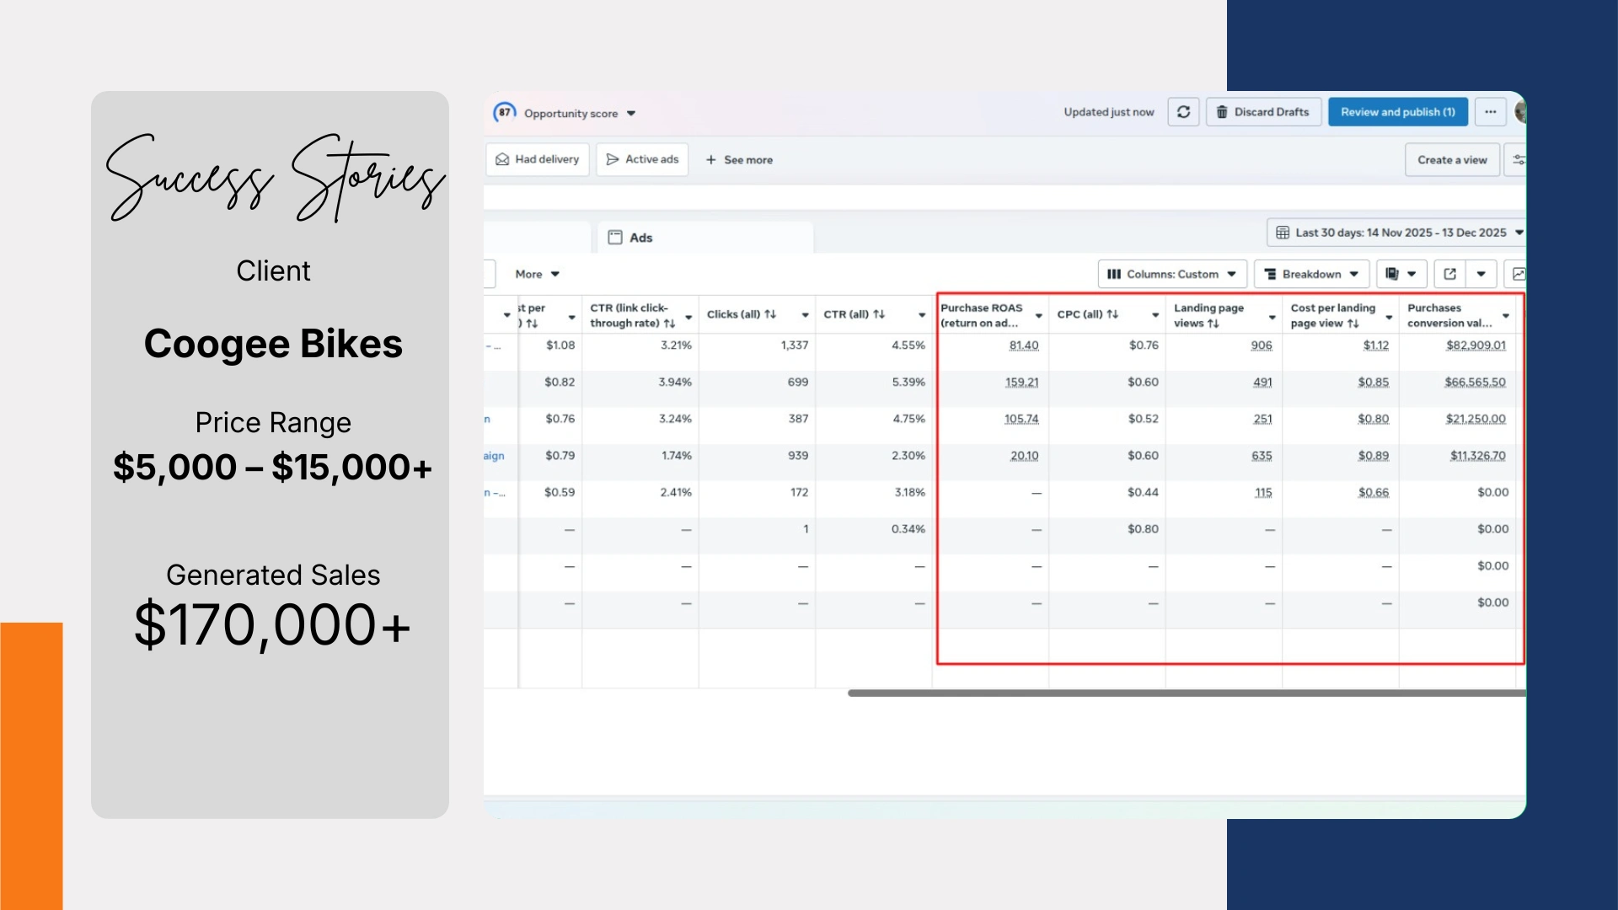
Task: Click the $82,909.01 conversion value
Action: click(x=1476, y=345)
